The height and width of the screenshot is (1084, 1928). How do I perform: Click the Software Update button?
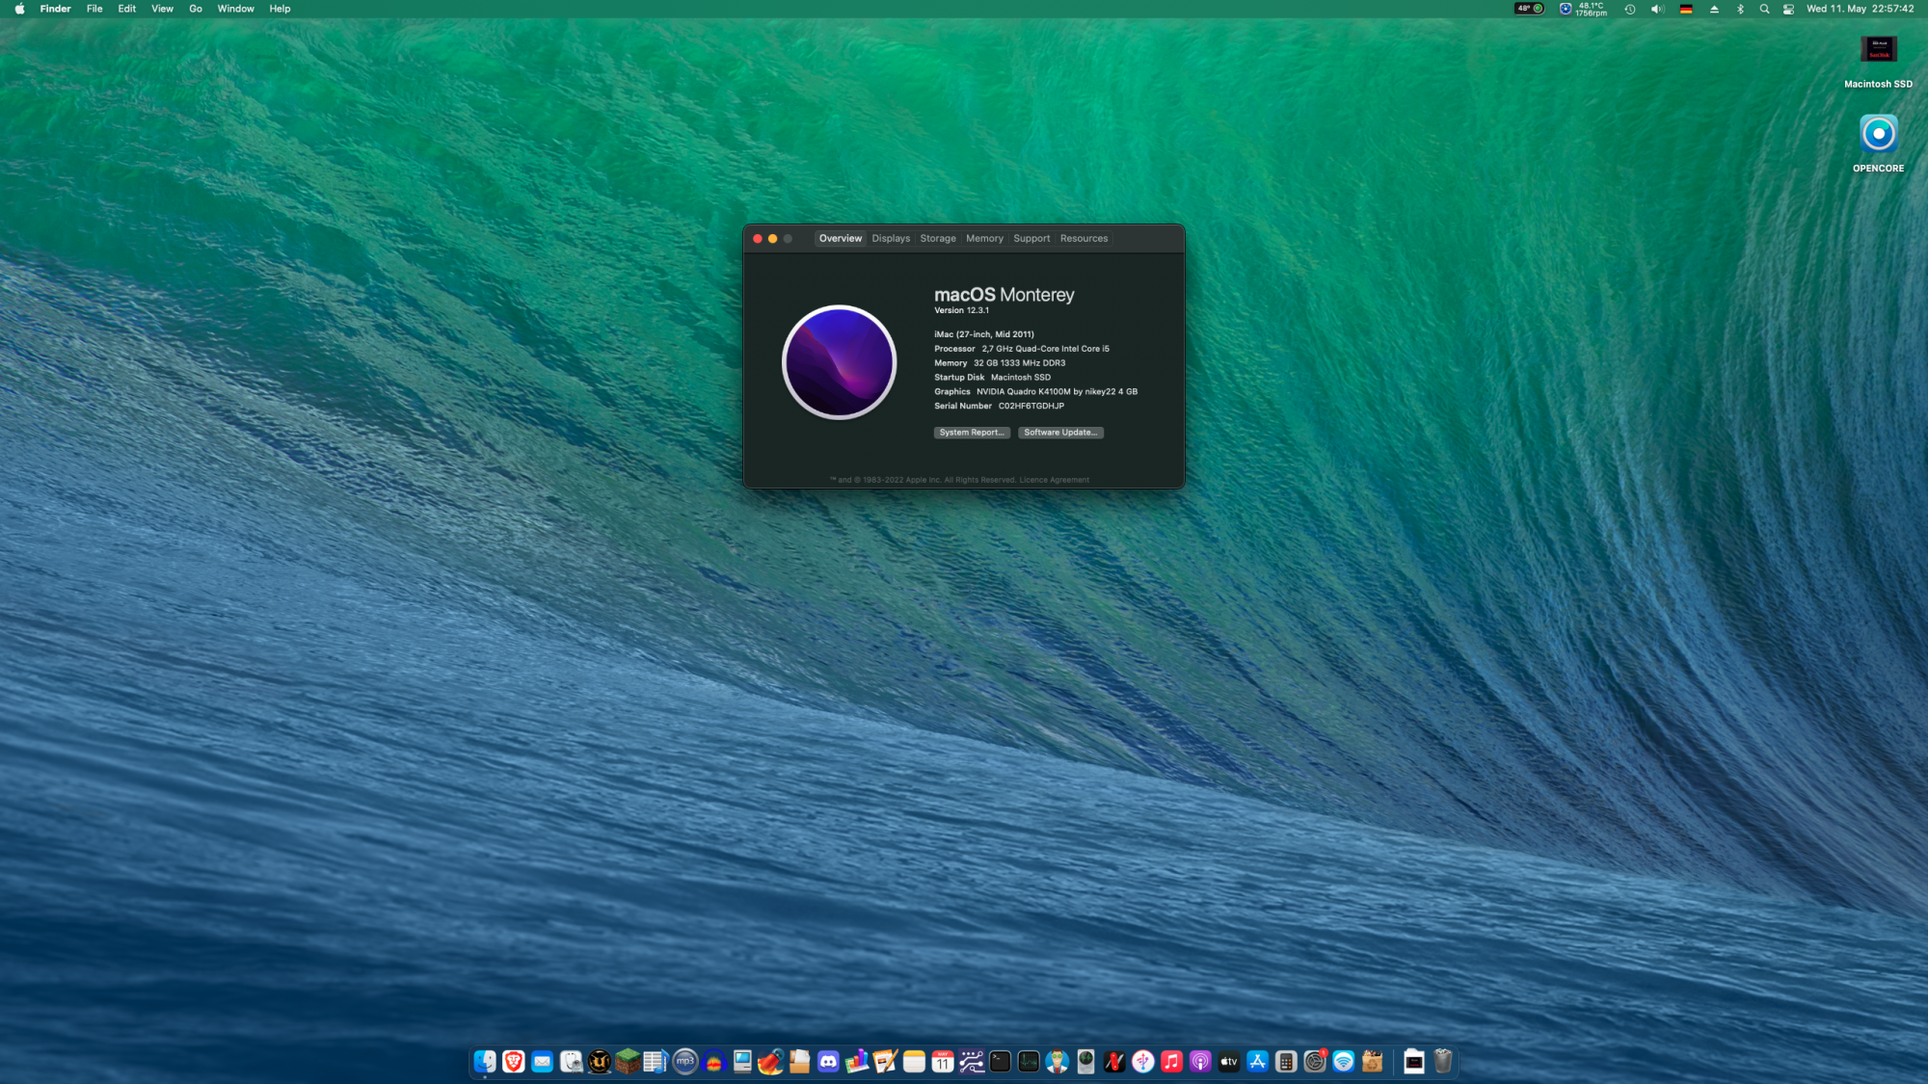[x=1060, y=433]
